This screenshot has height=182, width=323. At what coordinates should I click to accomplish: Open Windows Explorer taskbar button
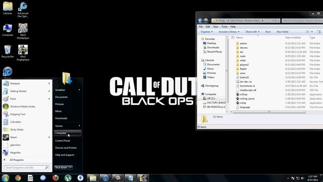point(93,178)
